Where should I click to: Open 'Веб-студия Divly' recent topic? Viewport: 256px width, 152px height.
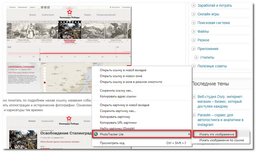(x=220, y=102)
